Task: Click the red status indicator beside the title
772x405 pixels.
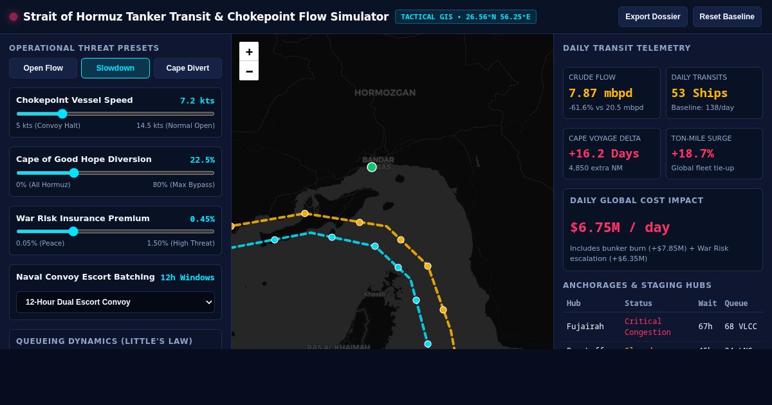Action: click(x=14, y=17)
